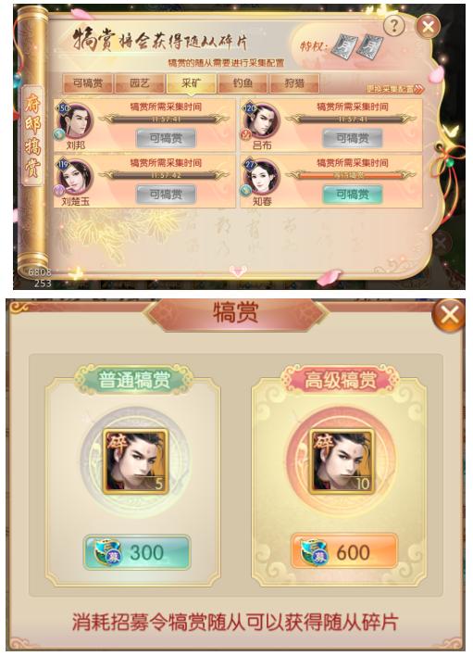
Task: Open the 狩猎 hunting tab
Action: click(294, 83)
